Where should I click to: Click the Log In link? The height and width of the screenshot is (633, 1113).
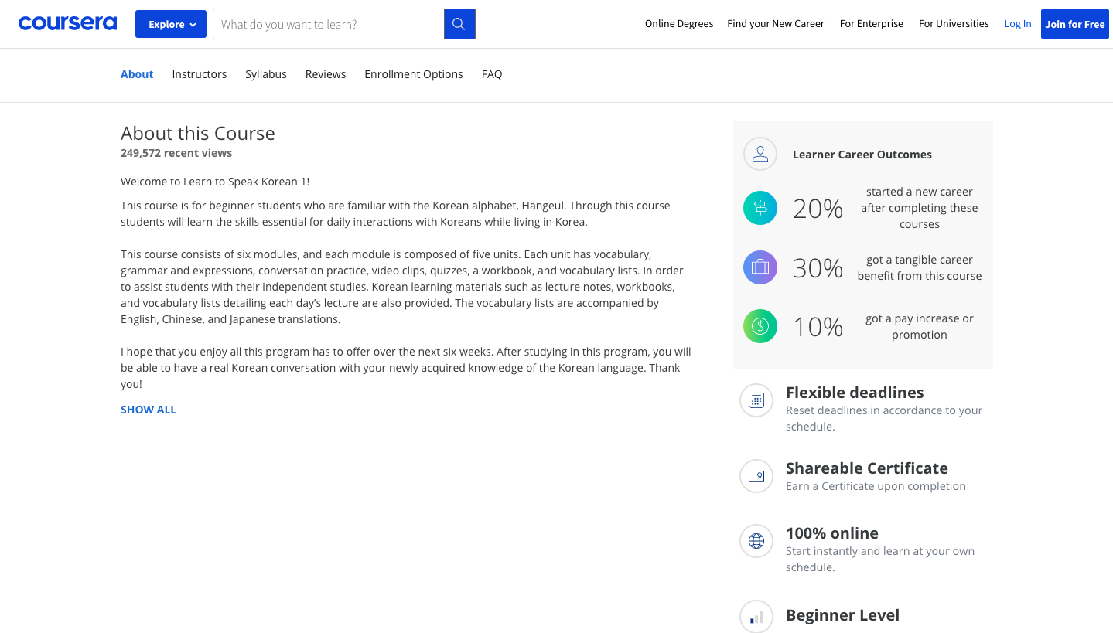pos(1017,24)
